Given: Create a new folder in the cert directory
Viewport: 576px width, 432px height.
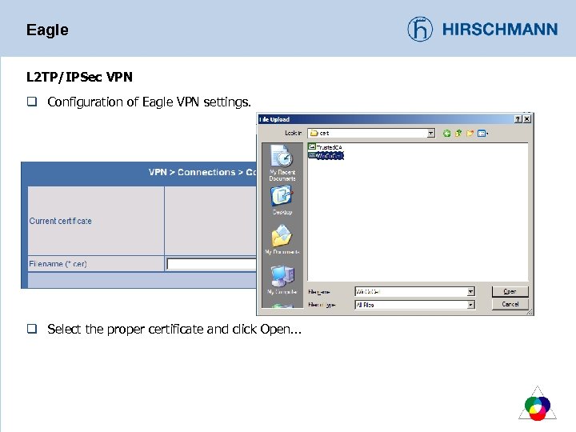Looking at the screenshot, I should click(x=470, y=134).
